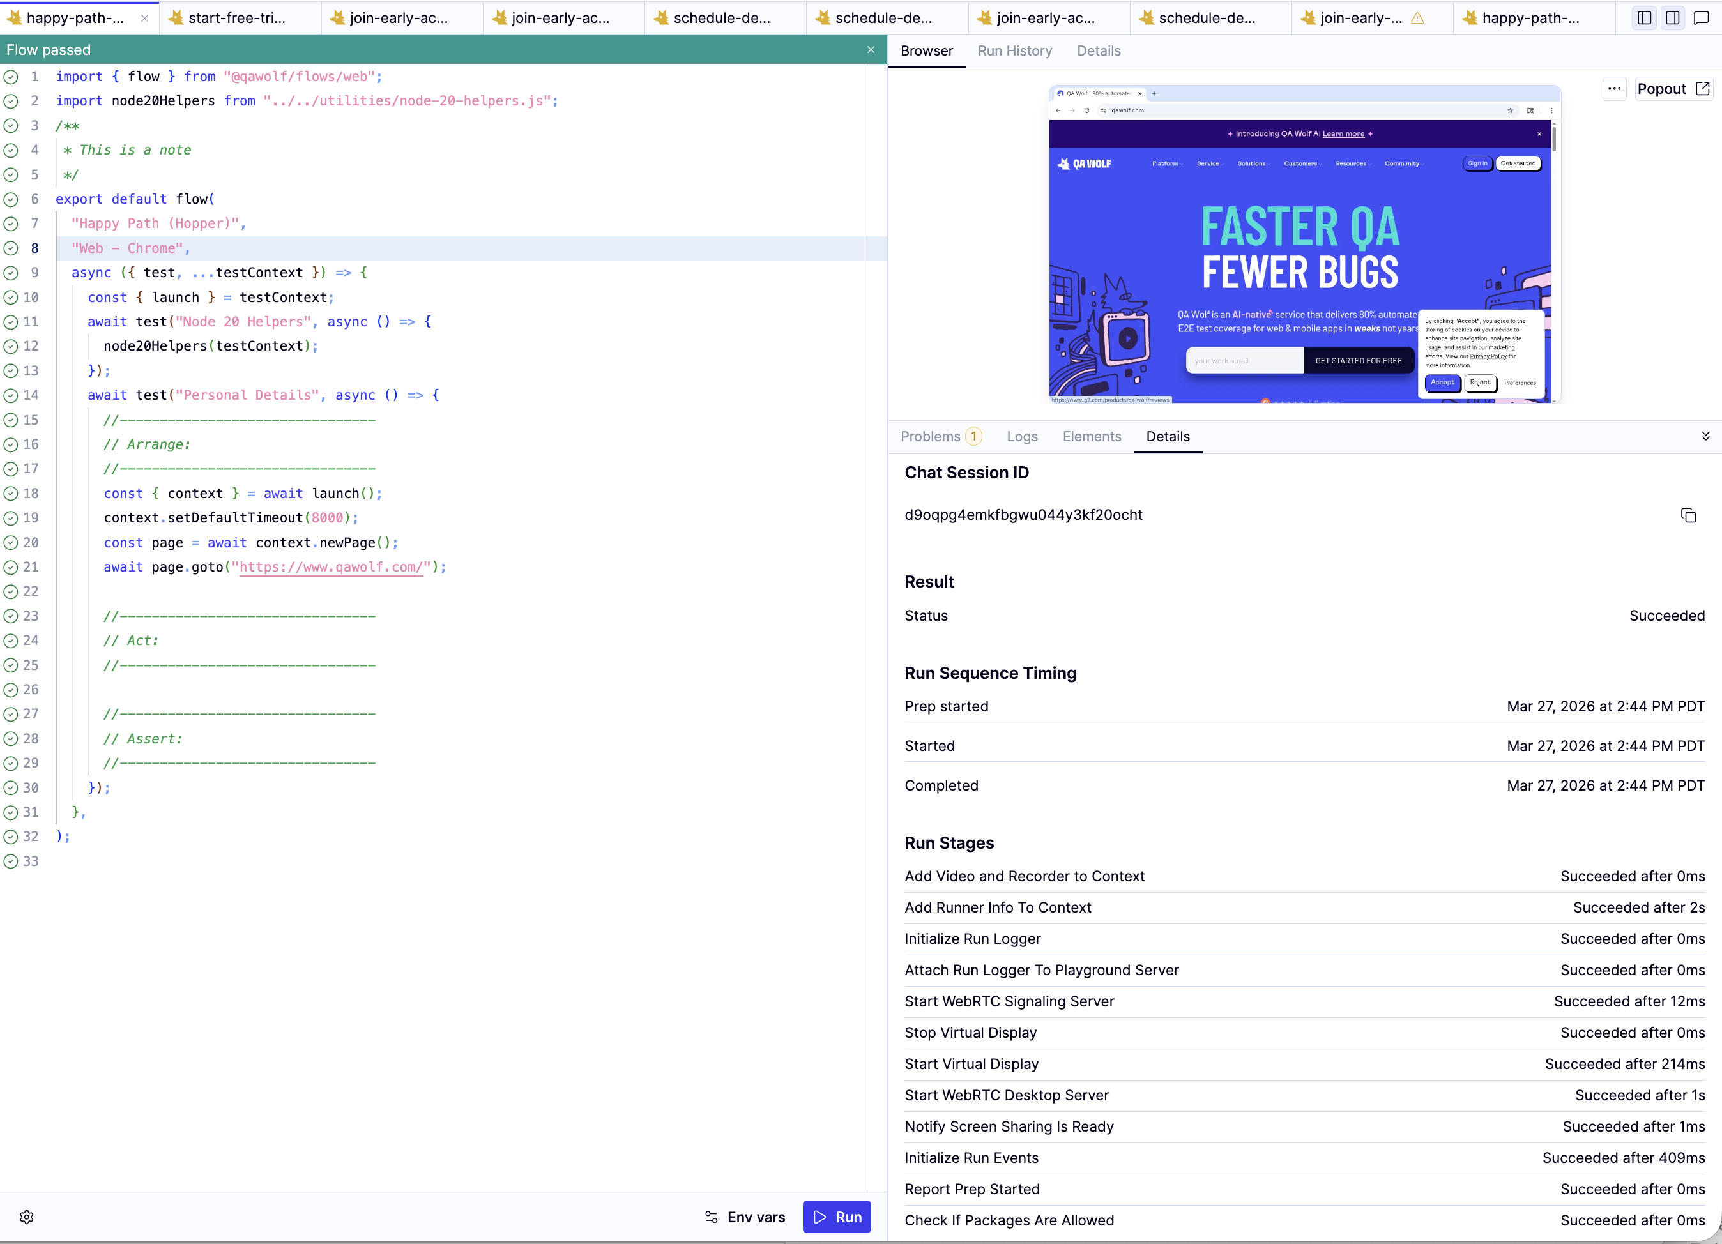Toggle the left split panel layout
The width and height of the screenshot is (1722, 1244).
coord(1644,17)
